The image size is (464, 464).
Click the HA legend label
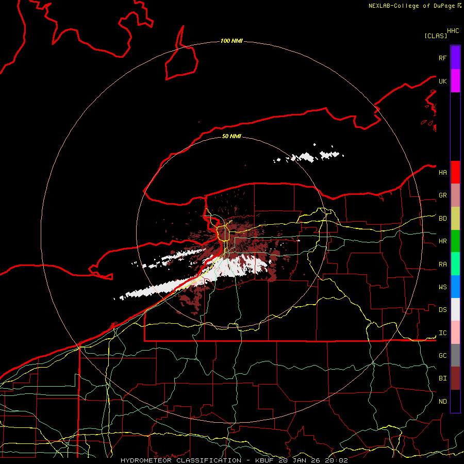click(442, 173)
